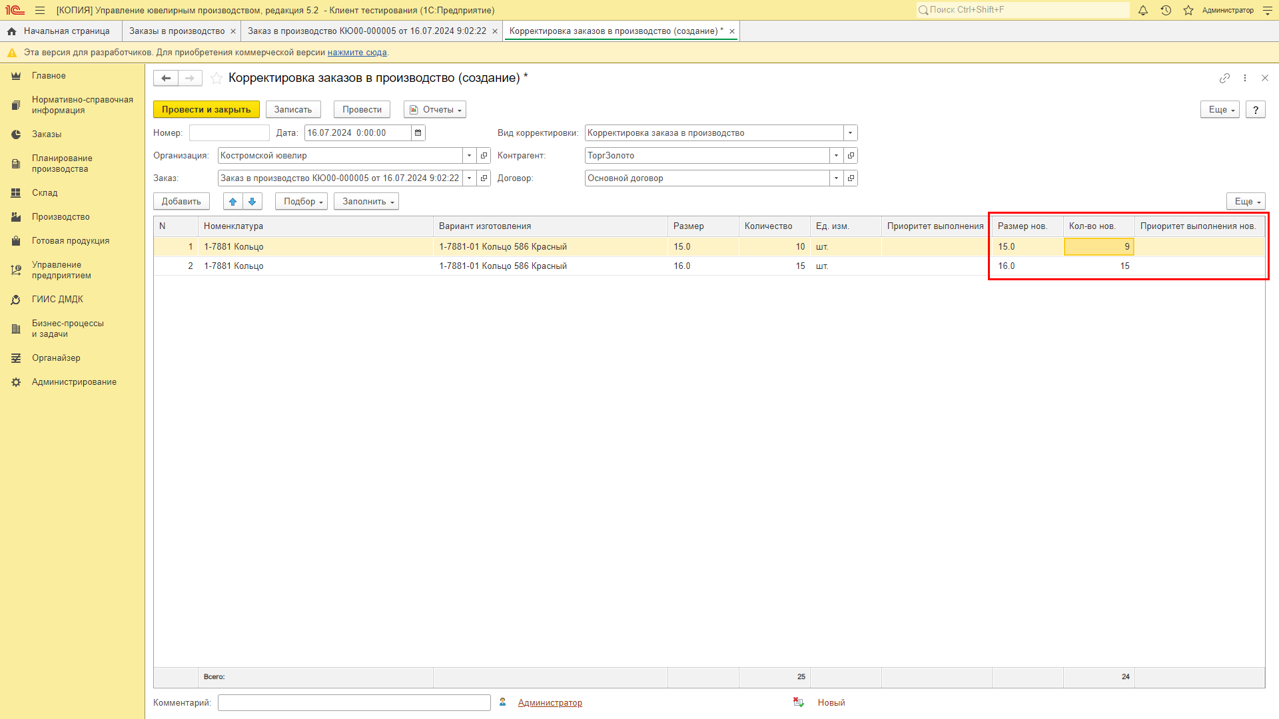
Task: Open Договор record icon button
Action: [851, 178]
